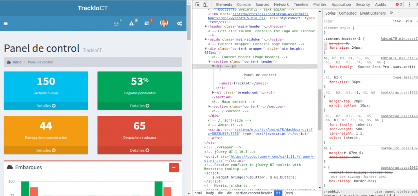Click the arrow icon in Despacho de aduana Detalles
This screenshot has width=418, height=196.
coord(147,150)
